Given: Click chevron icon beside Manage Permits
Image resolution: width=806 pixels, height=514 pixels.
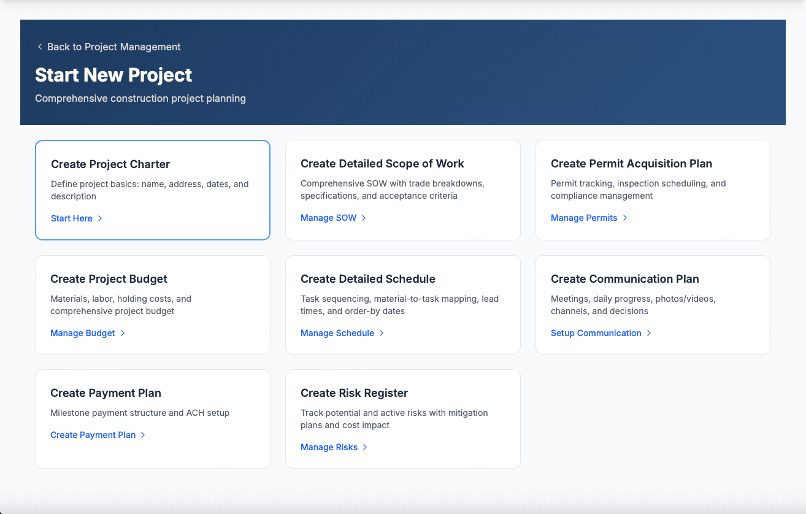Looking at the screenshot, I should point(625,218).
